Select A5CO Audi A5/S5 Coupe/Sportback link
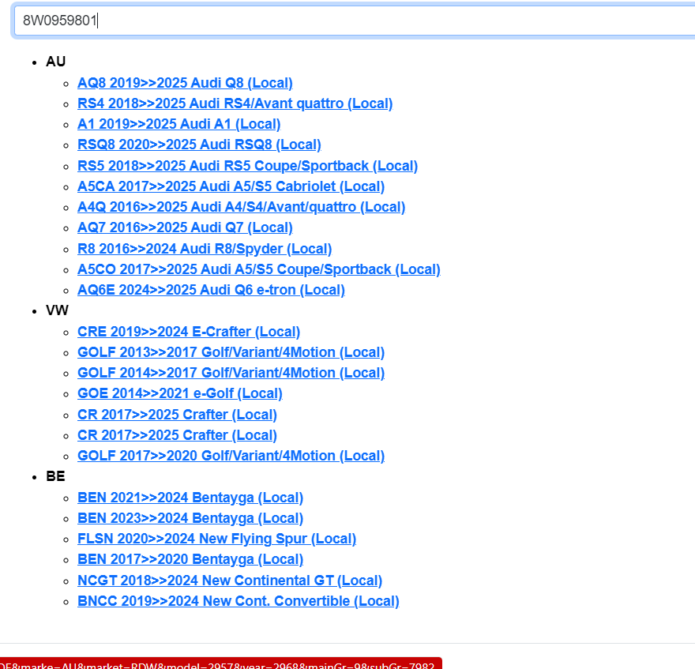The width and height of the screenshot is (695, 669). click(258, 269)
